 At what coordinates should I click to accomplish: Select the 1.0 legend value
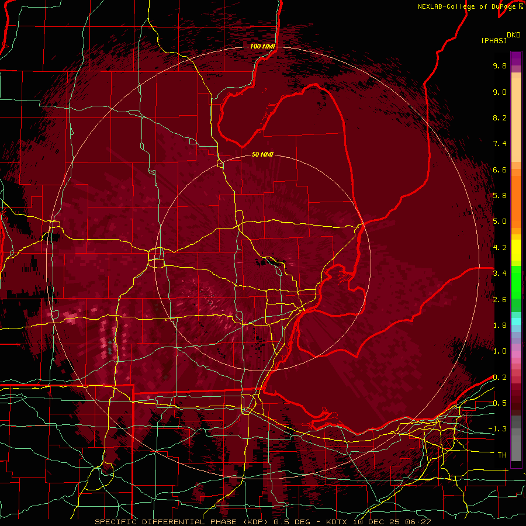(x=500, y=351)
